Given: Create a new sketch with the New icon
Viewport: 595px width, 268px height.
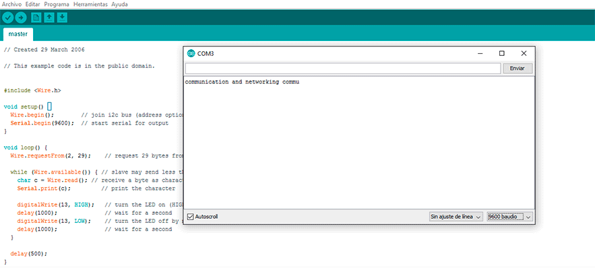Looking at the screenshot, I should [36, 18].
